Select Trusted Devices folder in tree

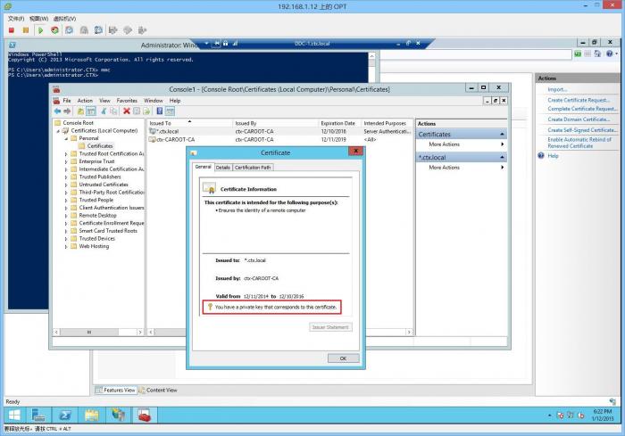96,238
